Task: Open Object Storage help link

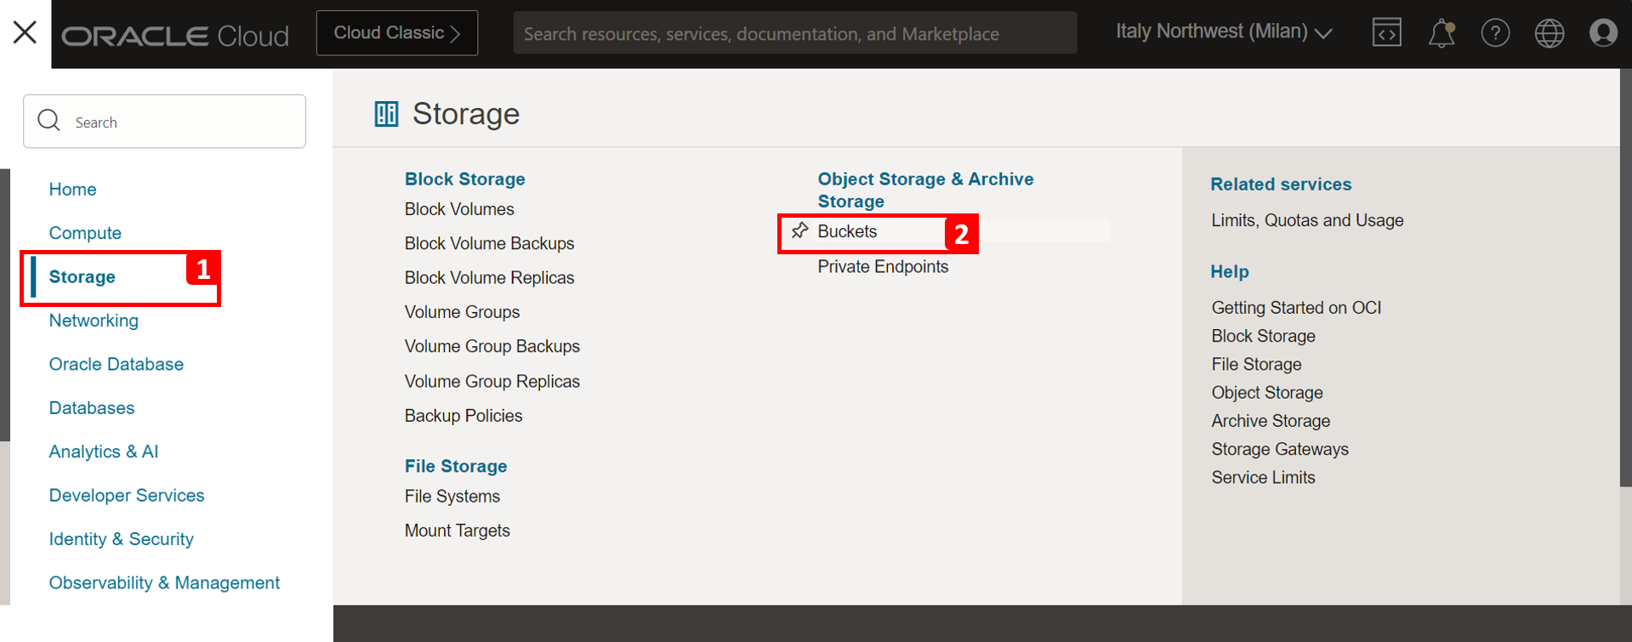Action: pyautogui.click(x=1267, y=393)
